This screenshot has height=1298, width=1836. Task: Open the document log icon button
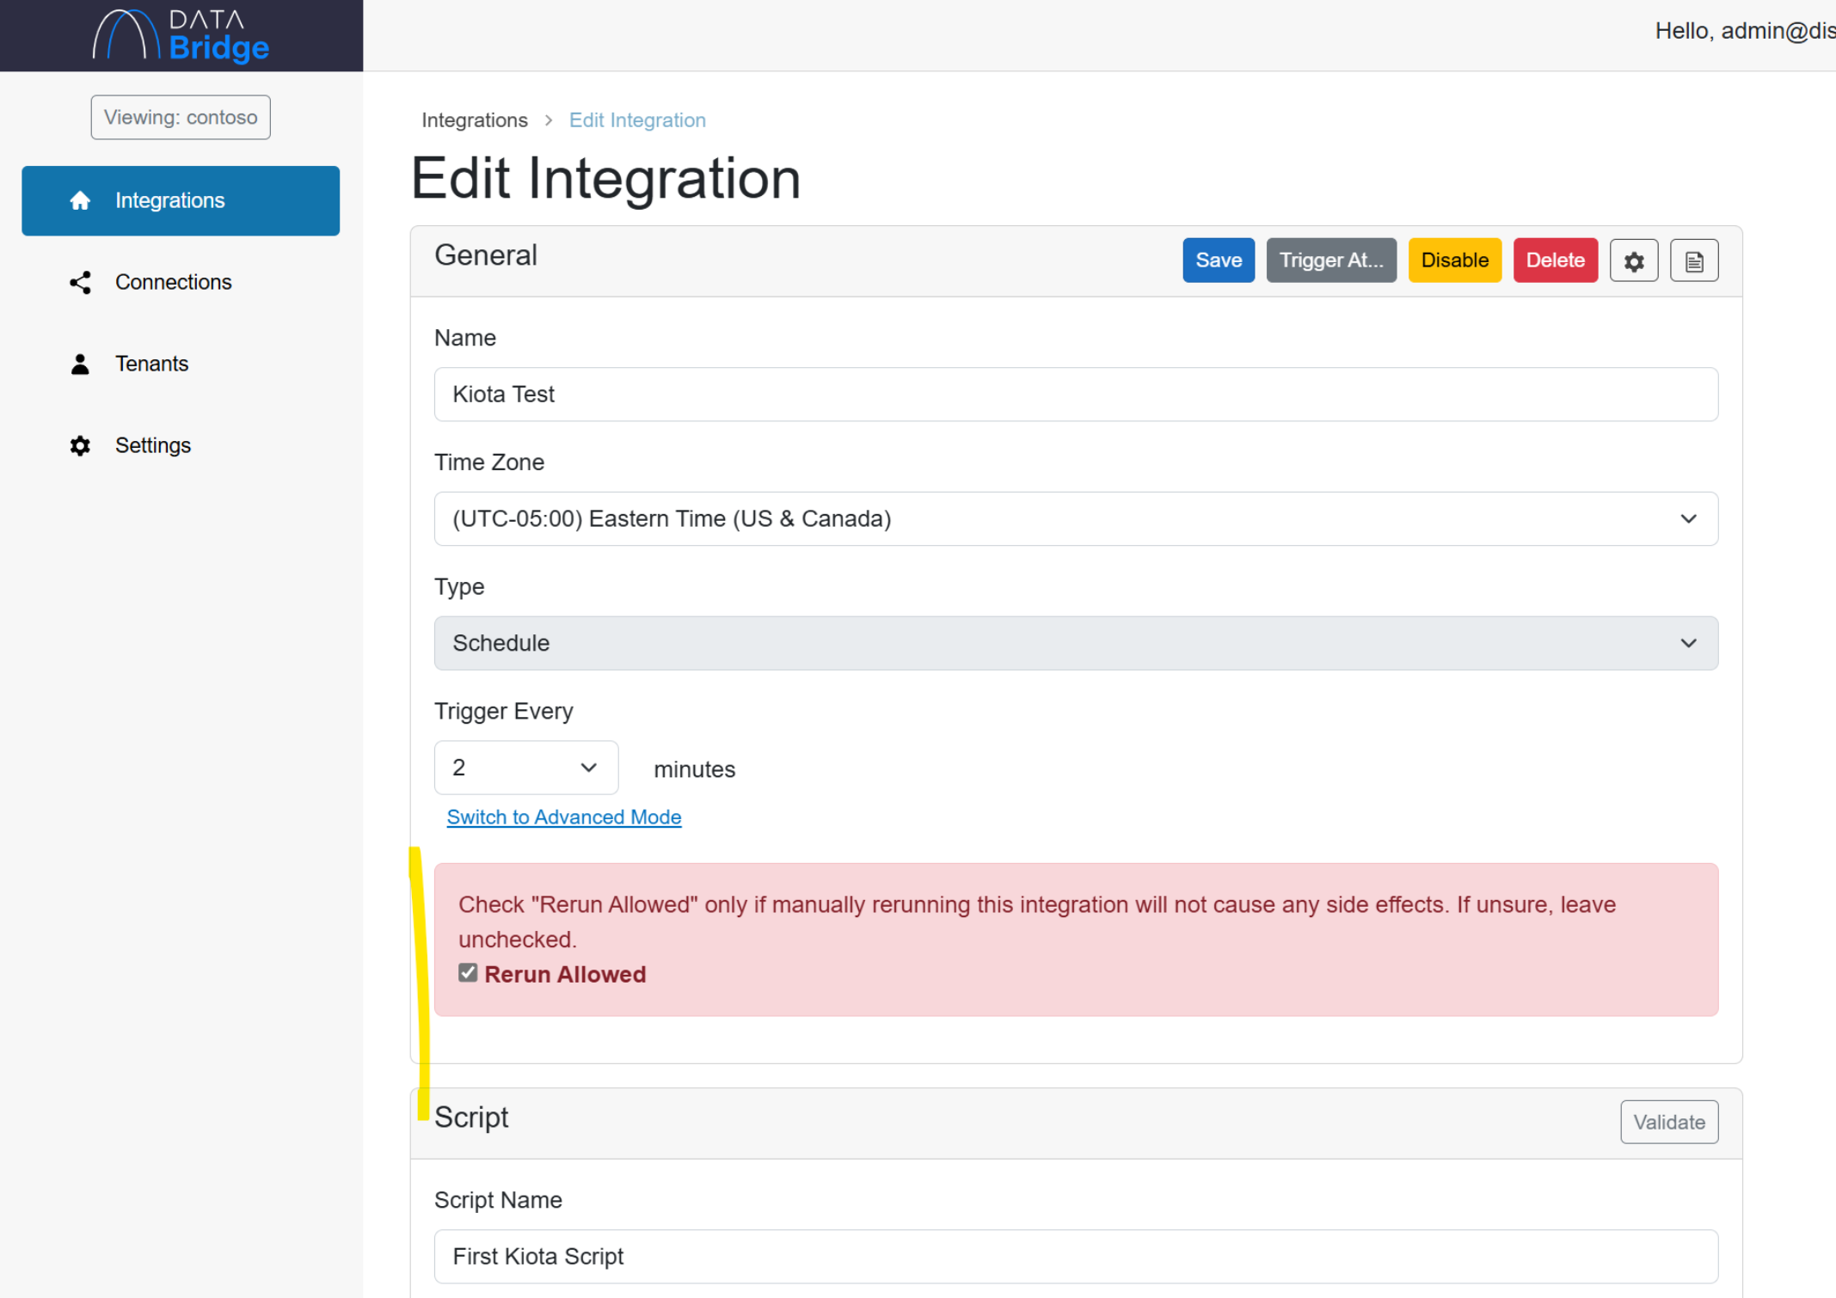point(1693,260)
